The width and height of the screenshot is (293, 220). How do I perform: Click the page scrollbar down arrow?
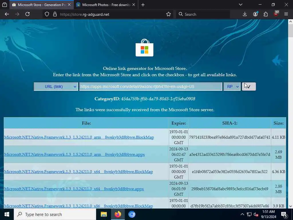coord(291,206)
